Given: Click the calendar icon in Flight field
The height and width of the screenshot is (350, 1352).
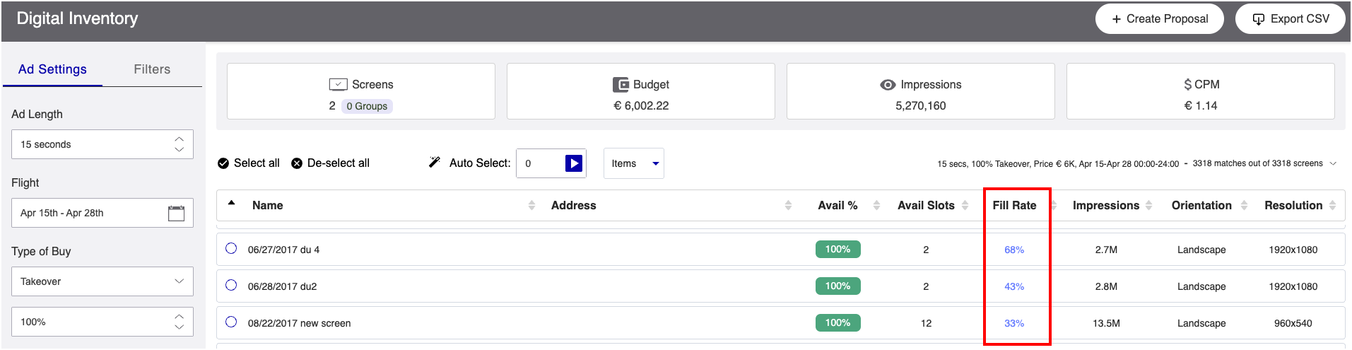Looking at the screenshot, I should click(176, 214).
